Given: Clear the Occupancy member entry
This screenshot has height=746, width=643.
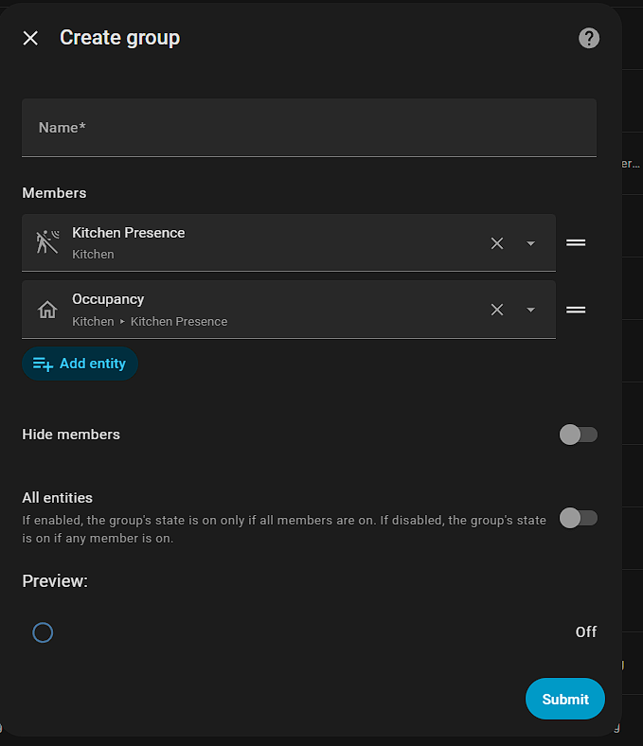Looking at the screenshot, I should (x=497, y=310).
